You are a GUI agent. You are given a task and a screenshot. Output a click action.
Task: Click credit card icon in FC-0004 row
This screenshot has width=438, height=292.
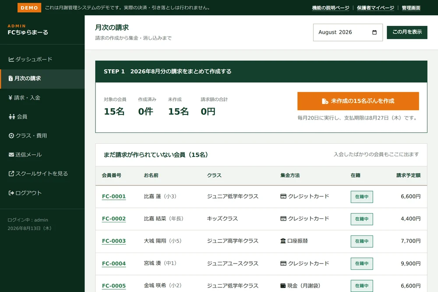(283, 263)
